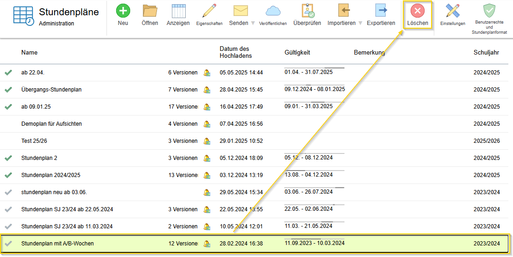The image size is (513, 257).
Task: Click the 'Stundenplan 2024/2025' name
Action: click(x=51, y=175)
